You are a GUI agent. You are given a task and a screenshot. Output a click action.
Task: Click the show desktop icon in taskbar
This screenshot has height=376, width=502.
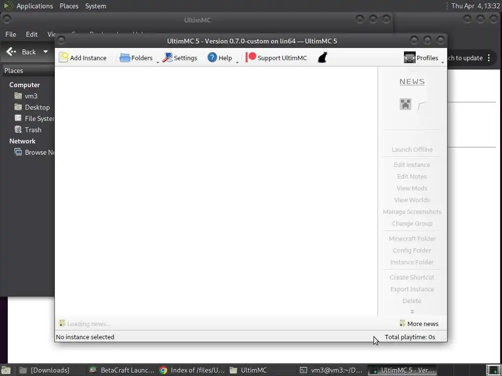(x=7, y=370)
